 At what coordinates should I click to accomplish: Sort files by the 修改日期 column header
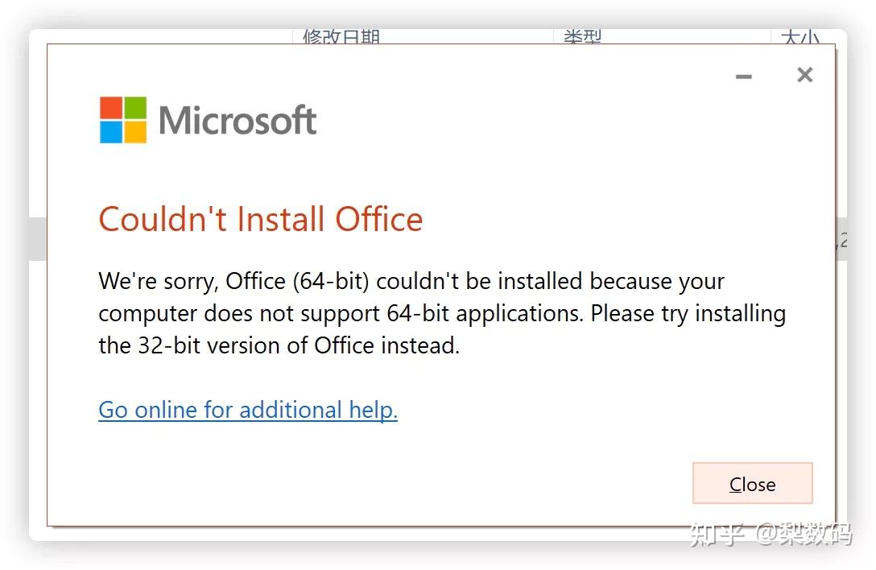[x=341, y=36]
